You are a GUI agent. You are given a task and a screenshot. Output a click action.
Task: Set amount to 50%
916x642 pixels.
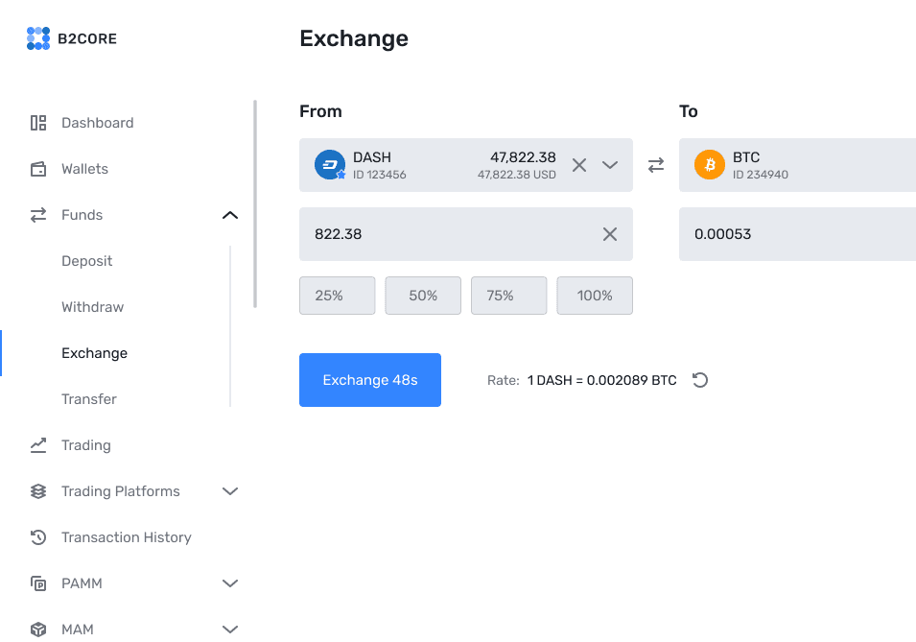pos(423,296)
